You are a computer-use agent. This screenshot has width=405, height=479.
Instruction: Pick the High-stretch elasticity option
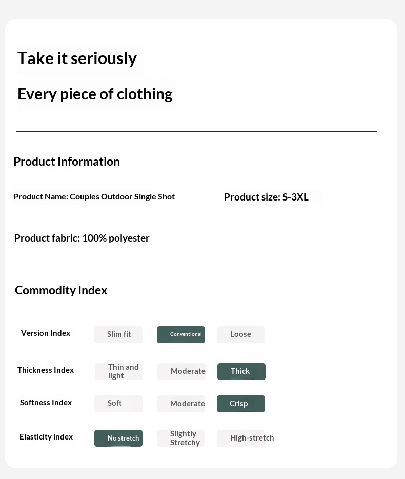(241, 438)
